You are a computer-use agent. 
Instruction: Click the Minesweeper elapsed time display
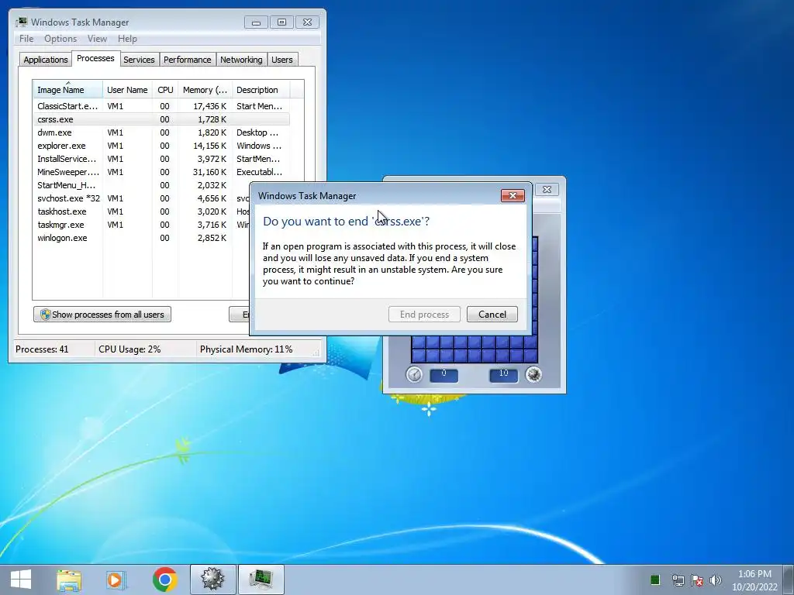444,375
